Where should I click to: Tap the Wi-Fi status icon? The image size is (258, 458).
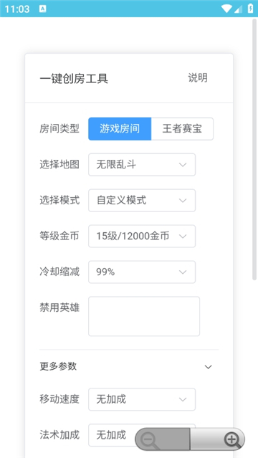pyautogui.click(x=226, y=9)
